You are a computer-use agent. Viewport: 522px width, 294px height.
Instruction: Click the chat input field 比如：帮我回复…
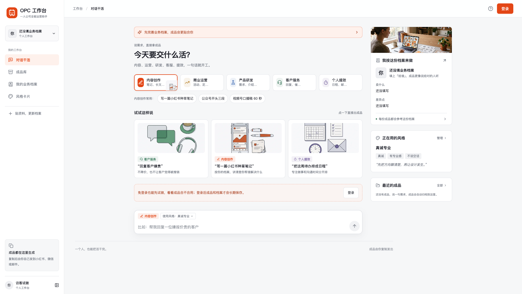tap(242, 227)
